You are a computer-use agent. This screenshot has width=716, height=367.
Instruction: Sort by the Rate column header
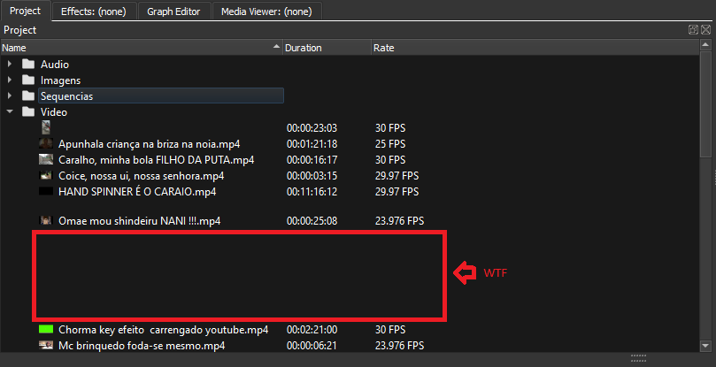[535, 48]
